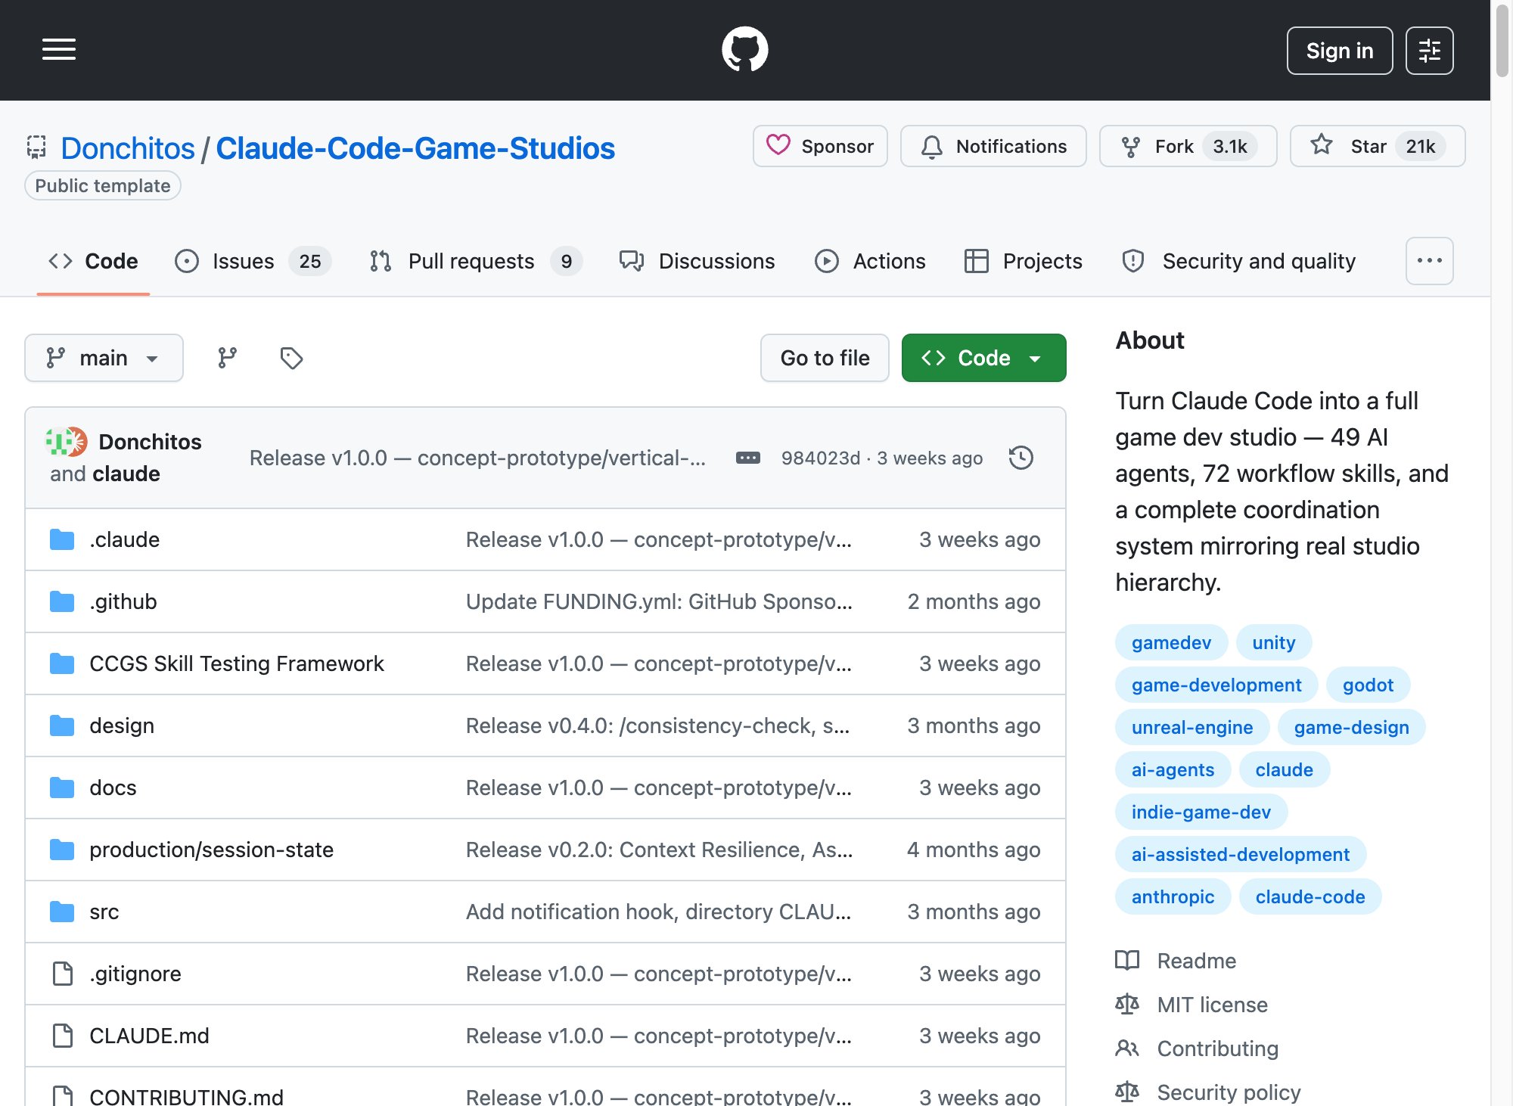This screenshot has width=1513, height=1106.
Task: Sponsor the project with heart button
Action: 820,146
